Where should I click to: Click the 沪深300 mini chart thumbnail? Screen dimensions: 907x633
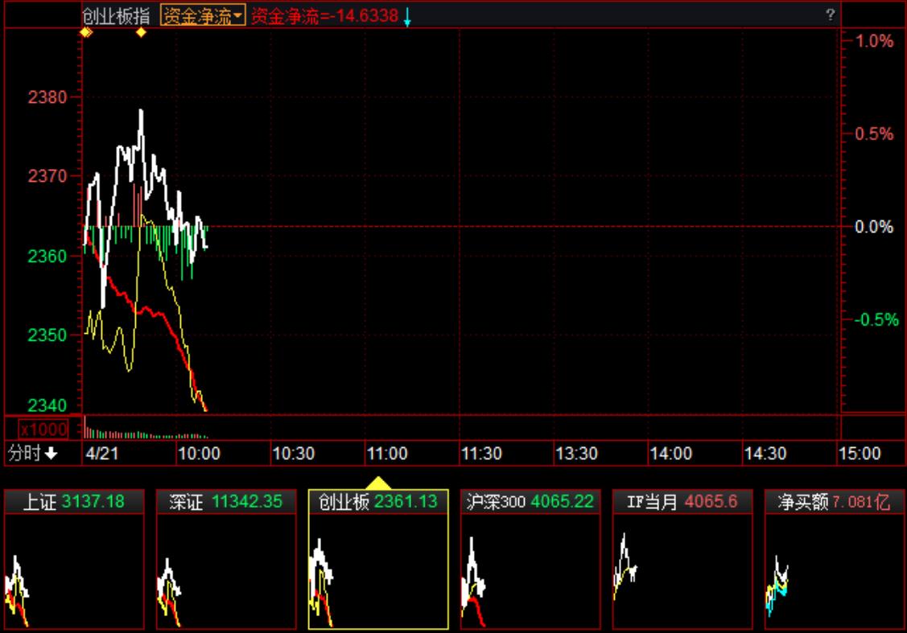pyautogui.click(x=530, y=571)
